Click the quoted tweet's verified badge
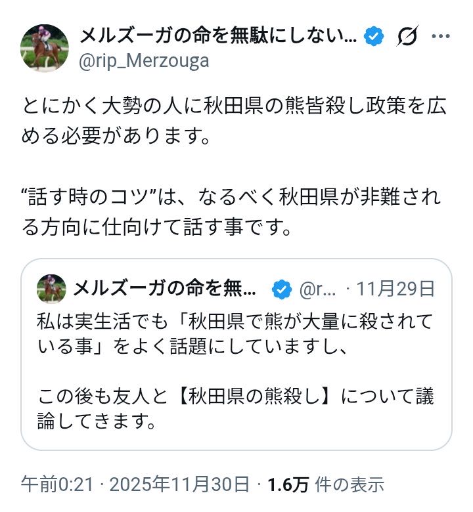The image size is (473, 512). (282, 289)
